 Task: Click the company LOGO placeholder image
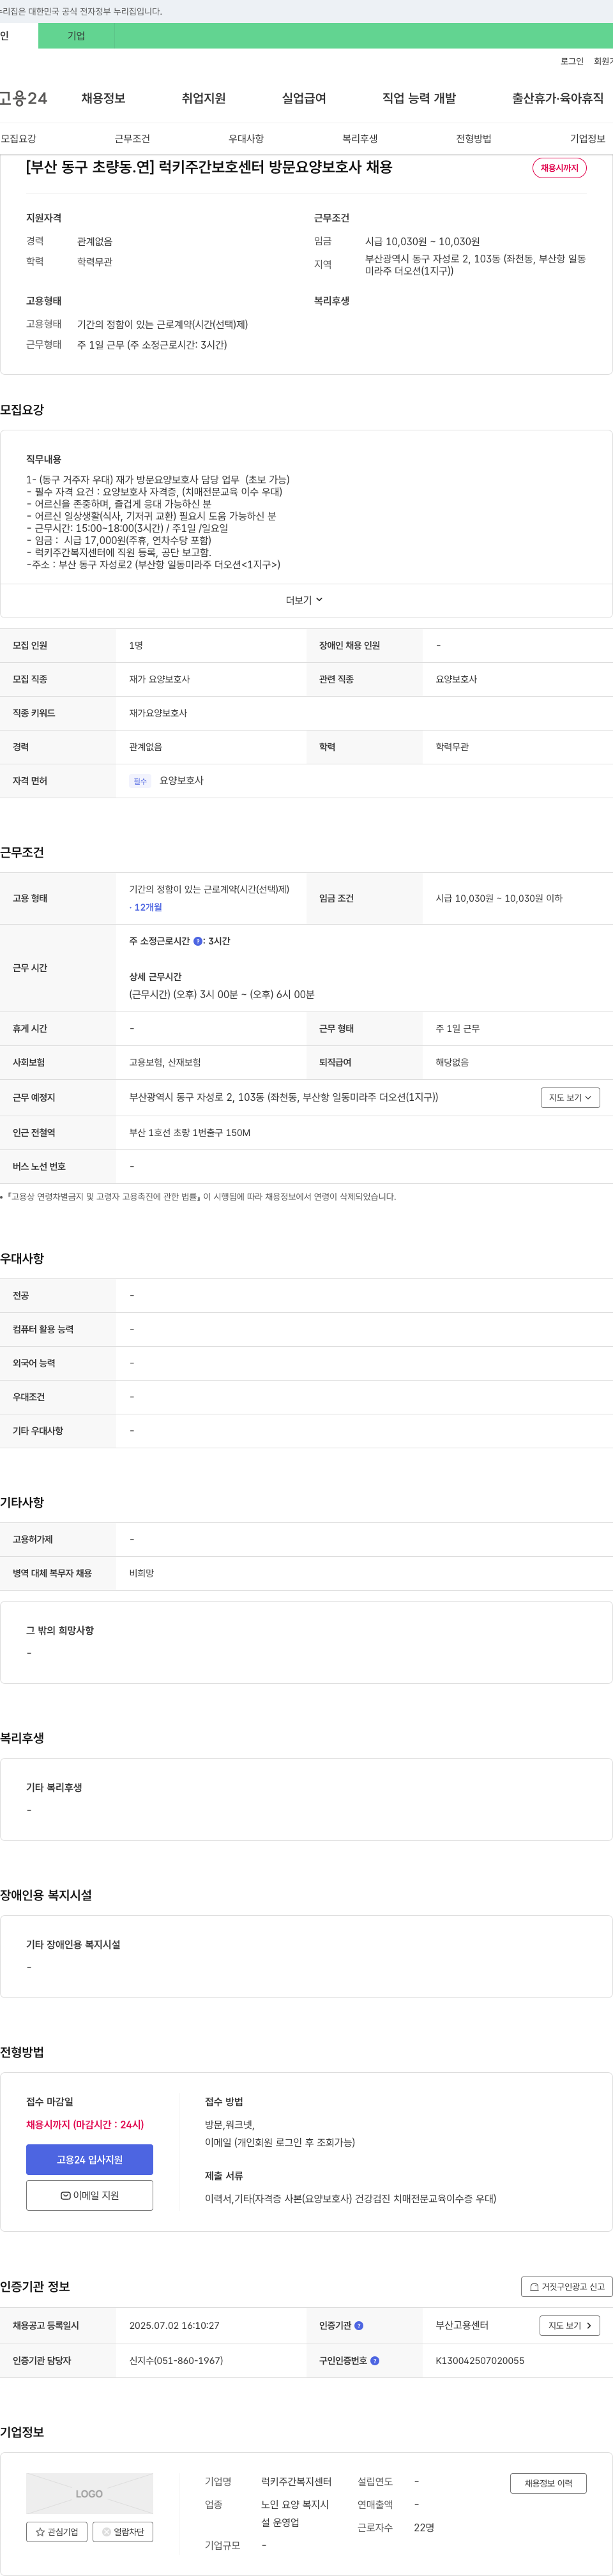tap(89, 2493)
